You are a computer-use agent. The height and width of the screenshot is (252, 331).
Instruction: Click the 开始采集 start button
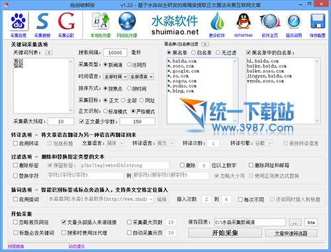click(x=225, y=233)
